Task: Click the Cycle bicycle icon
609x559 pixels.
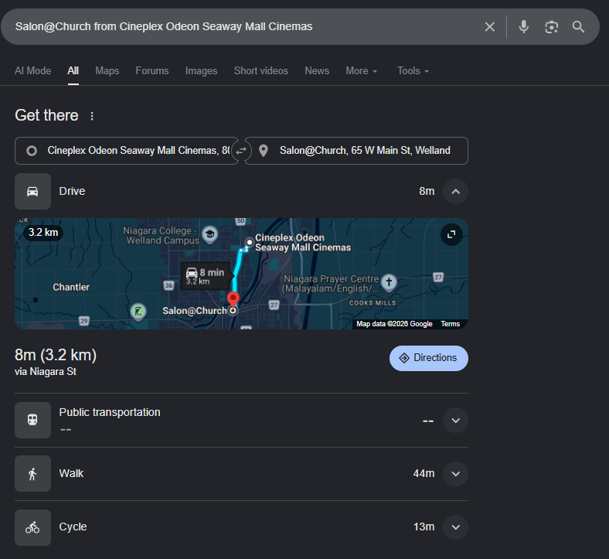Action: pos(32,527)
